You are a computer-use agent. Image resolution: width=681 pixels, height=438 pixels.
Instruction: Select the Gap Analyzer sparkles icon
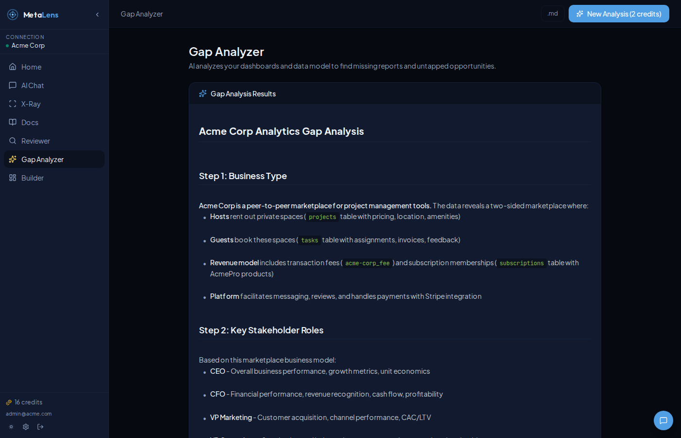(x=13, y=159)
